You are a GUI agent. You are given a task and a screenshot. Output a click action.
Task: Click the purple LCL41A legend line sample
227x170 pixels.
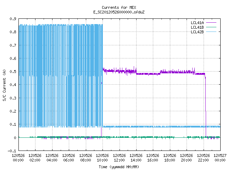coord(211,23)
